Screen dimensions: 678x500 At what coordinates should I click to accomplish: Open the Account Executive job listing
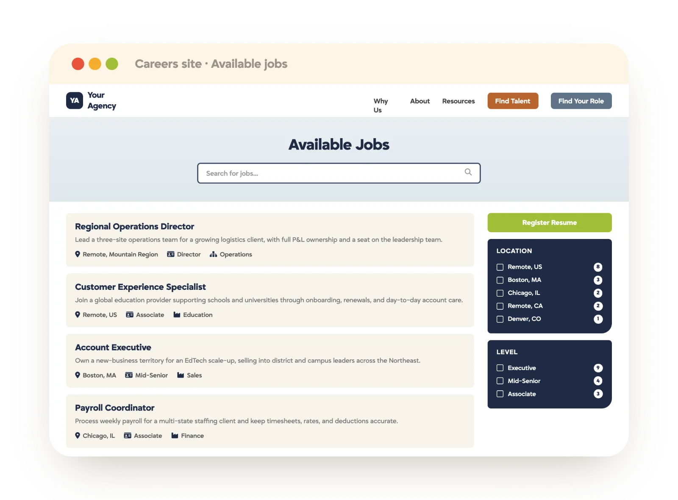pos(113,347)
